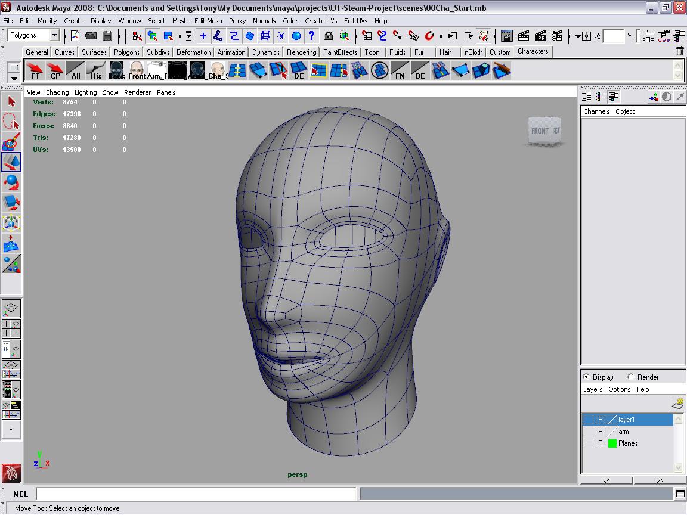Open a scene via the folder icon
687x515 pixels.
point(91,36)
